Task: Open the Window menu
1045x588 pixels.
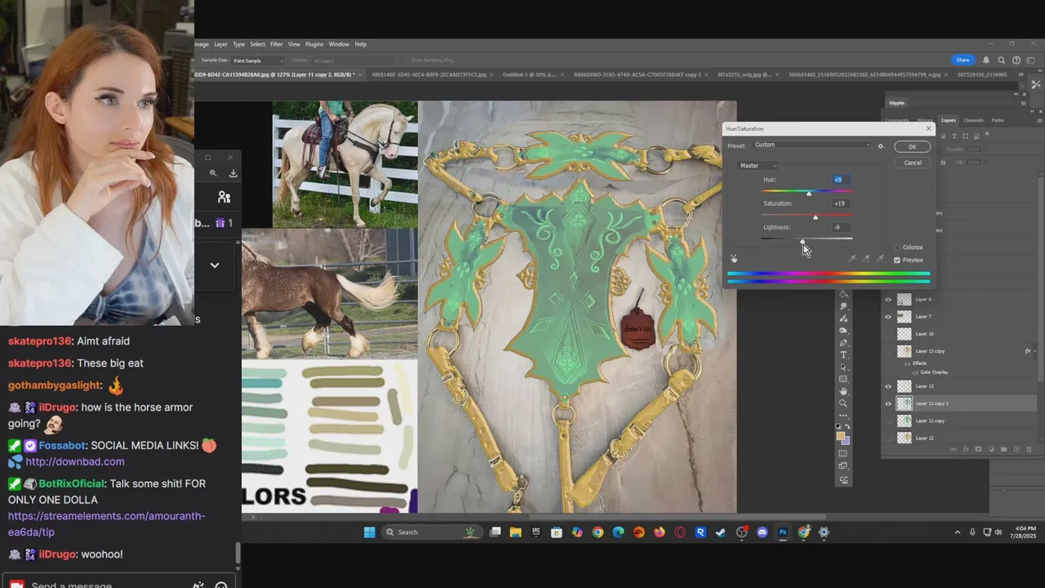Action: (339, 44)
